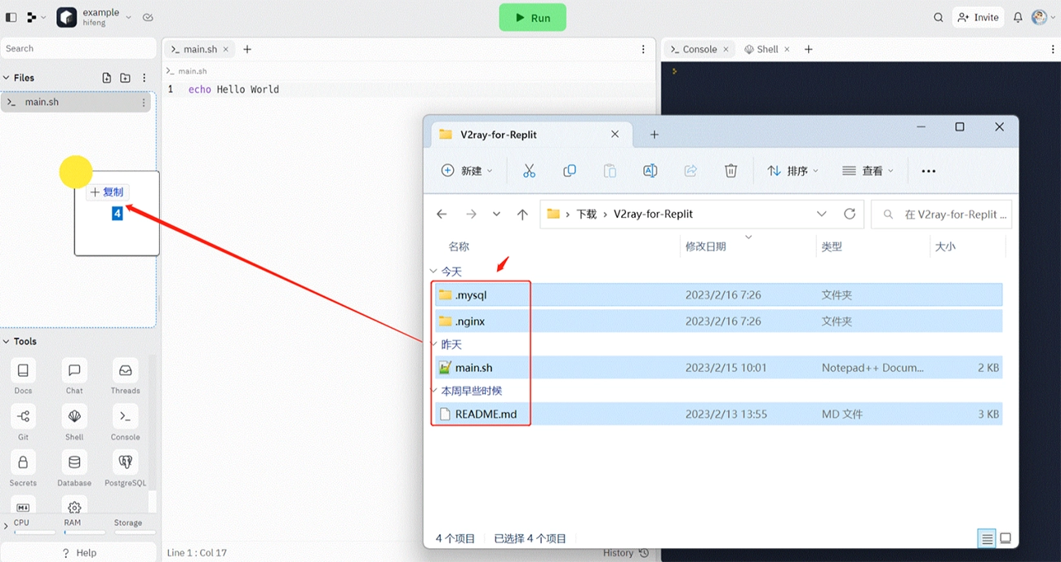Go back in File Explorer
The width and height of the screenshot is (1061, 562).
point(442,214)
